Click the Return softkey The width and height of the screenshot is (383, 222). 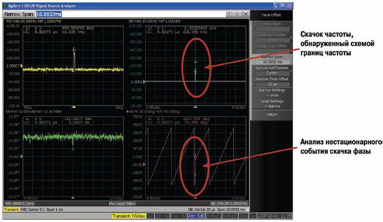272,114
